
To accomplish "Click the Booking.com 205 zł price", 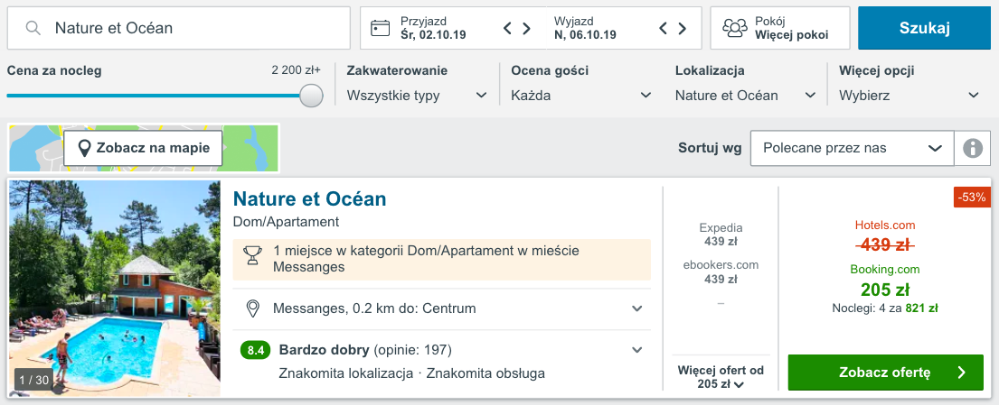I will point(885,290).
